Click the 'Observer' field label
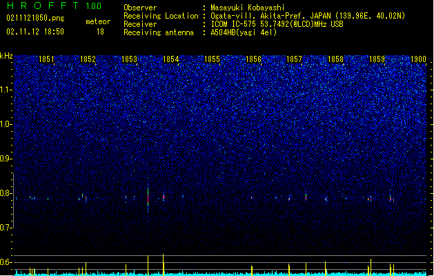434x276 pixels. 140,8
